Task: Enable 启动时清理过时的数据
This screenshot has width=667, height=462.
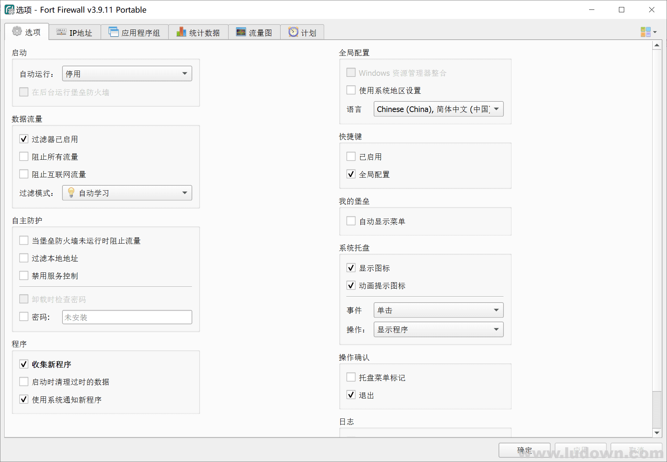Action: click(24, 382)
